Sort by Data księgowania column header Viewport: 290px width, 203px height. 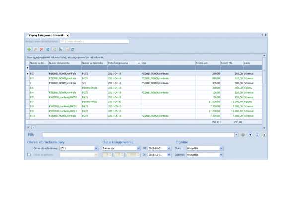[124, 63]
